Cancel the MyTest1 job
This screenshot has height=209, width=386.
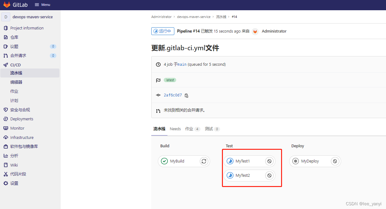pyautogui.click(x=269, y=161)
